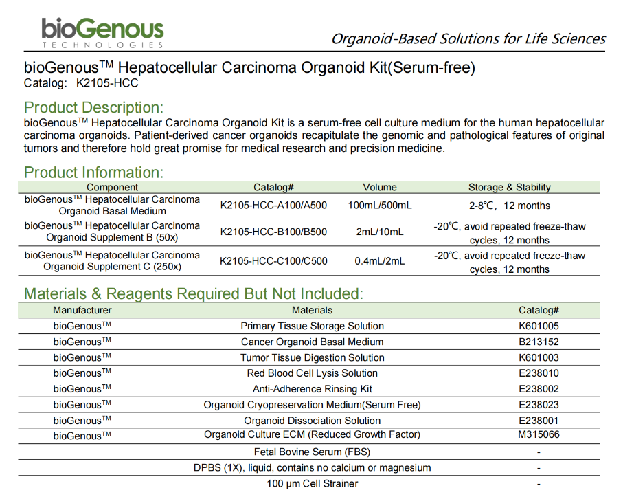Select the 'Organoid Supplement C (250x)' cell
The height and width of the screenshot is (499, 623).
pyautogui.click(x=113, y=260)
